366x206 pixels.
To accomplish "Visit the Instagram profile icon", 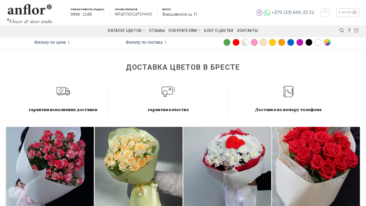I will (x=356, y=30).
